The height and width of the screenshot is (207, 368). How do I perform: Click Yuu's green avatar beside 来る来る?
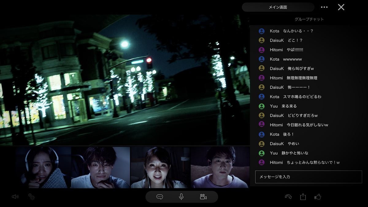[262, 106]
